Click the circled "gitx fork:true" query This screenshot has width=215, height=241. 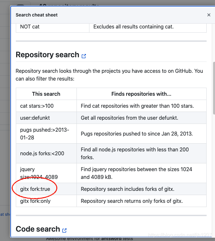point(35,189)
